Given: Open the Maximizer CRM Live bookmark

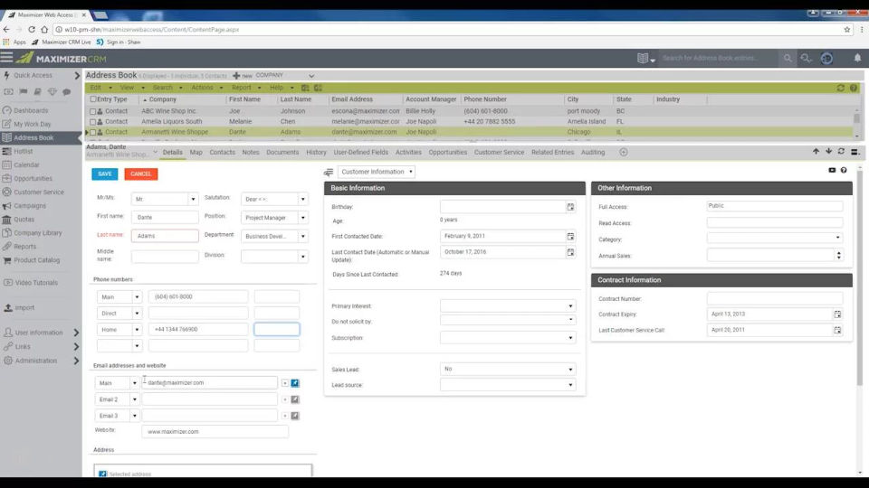Looking at the screenshot, I should (62, 42).
